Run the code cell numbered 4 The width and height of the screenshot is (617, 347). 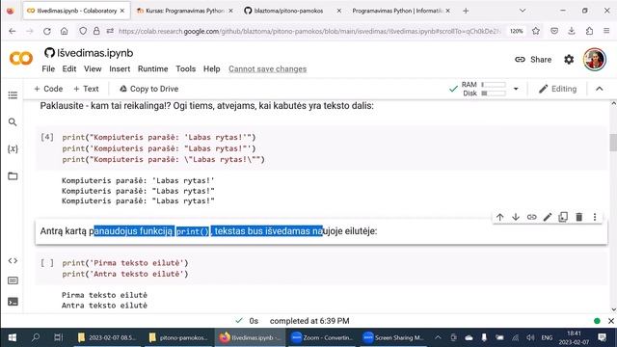[x=47, y=137]
